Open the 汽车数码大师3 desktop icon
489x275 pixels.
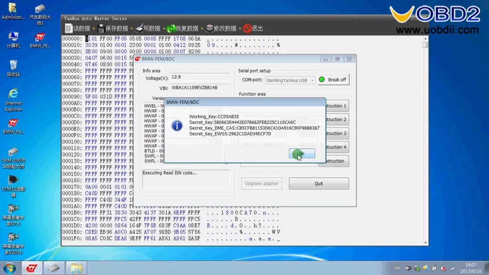click(40, 14)
